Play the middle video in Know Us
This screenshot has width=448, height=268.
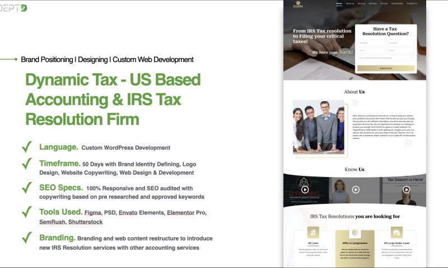pyautogui.click(x=355, y=190)
